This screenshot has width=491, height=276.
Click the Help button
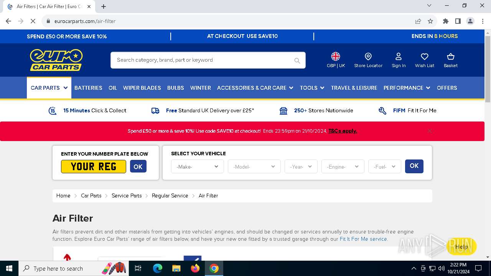[461, 246]
